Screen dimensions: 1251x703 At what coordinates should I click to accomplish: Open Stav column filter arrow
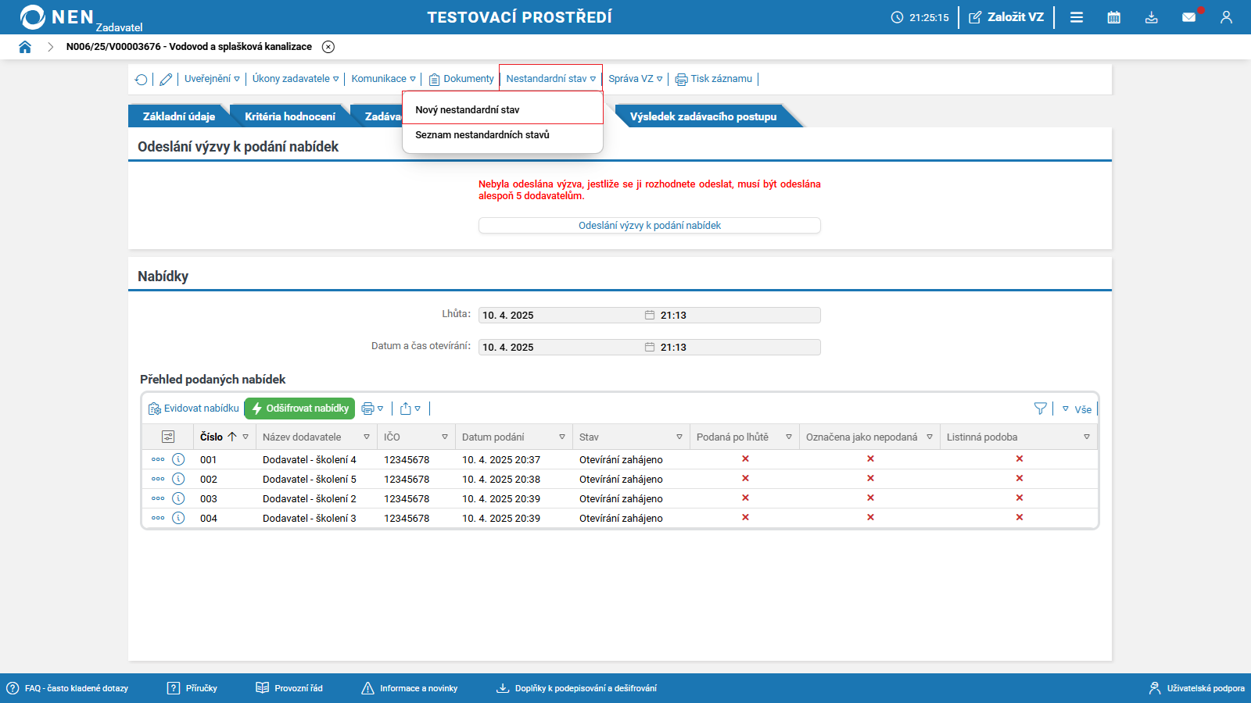tap(679, 437)
